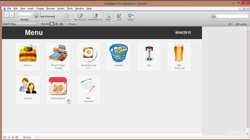Open the Layout dropdown showing Menu
This screenshot has width=250, height=140.
coord(24,24)
